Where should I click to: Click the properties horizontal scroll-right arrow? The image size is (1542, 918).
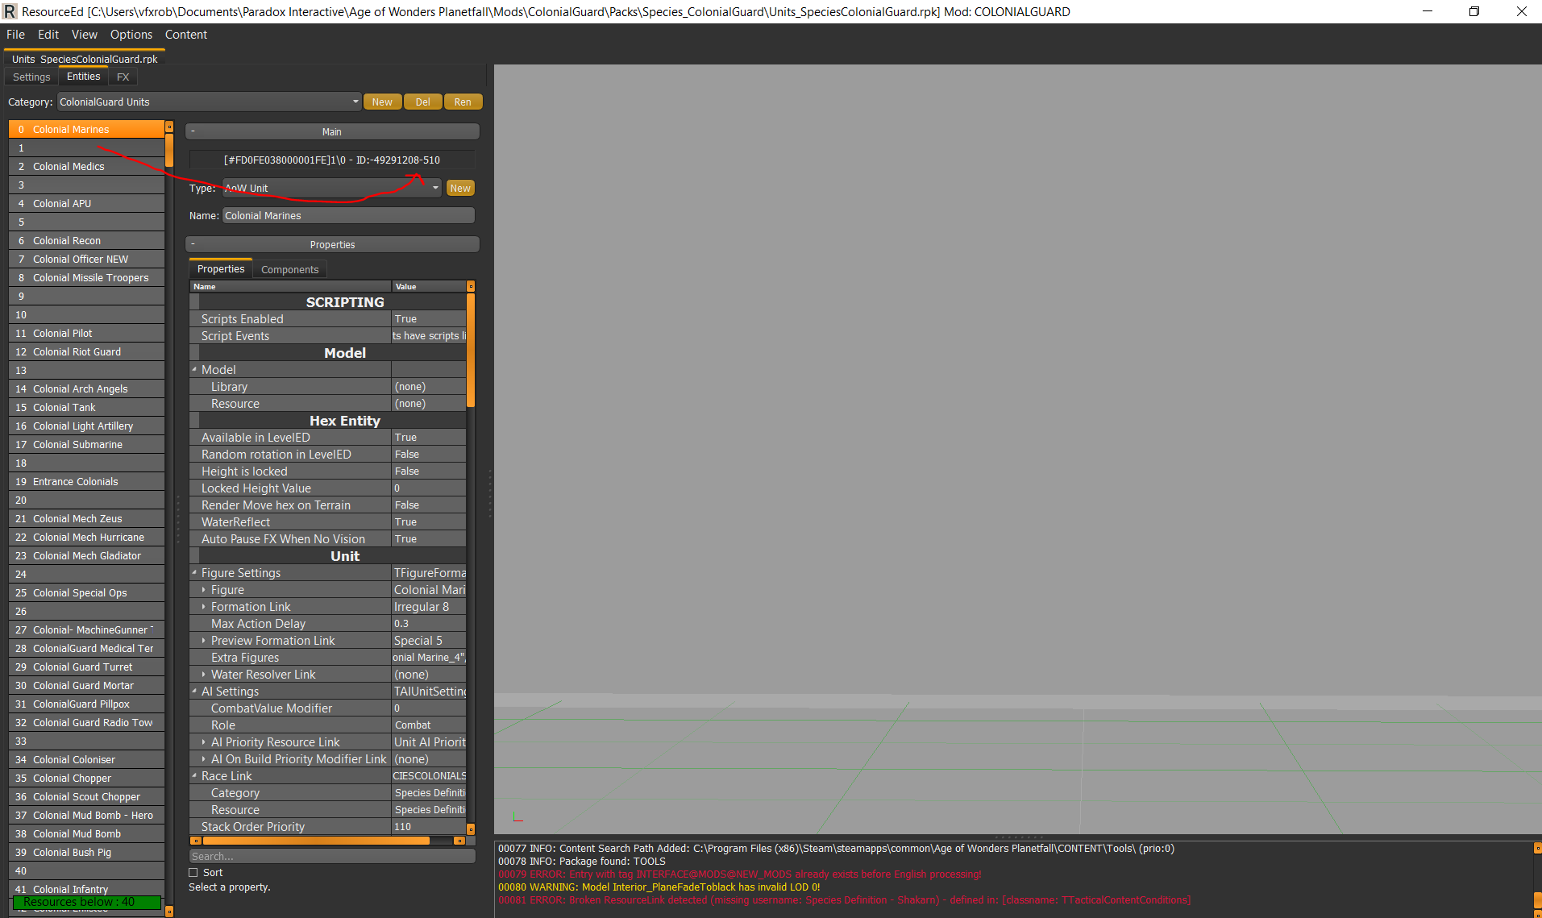(459, 841)
